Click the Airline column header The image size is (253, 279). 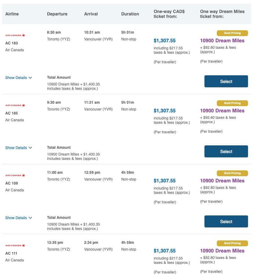(x=12, y=14)
